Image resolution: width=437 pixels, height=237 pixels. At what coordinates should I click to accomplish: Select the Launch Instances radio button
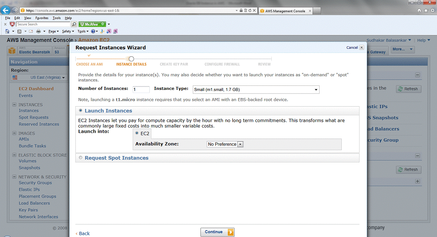click(81, 111)
